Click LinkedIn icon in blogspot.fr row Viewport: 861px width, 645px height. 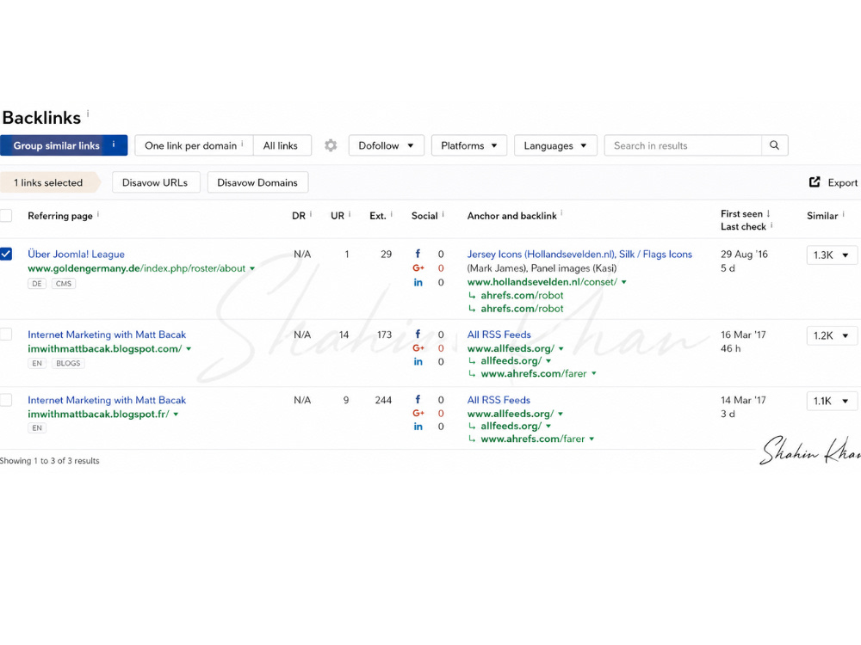[x=418, y=427]
